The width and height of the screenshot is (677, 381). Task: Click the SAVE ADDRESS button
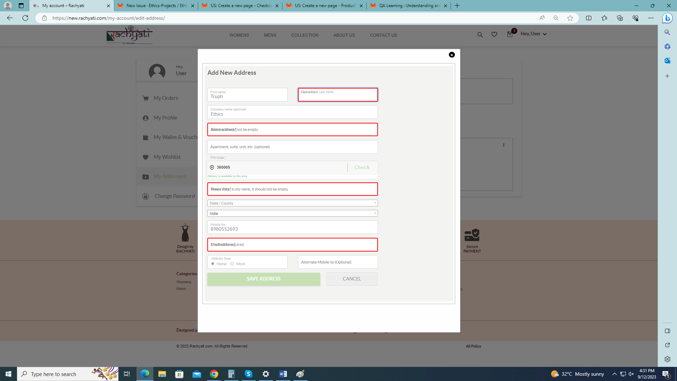click(x=263, y=279)
